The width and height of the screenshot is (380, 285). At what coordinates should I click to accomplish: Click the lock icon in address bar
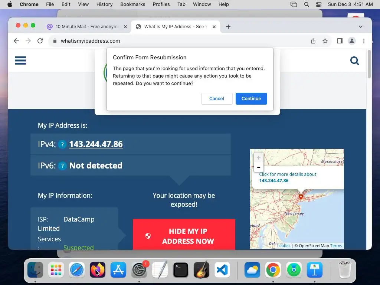(x=55, y=41)
